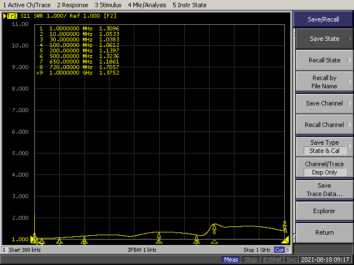Viewport: 354px width, 265px height.
Task: Click the Start 300 kHz value
Action: coord(25,250)
